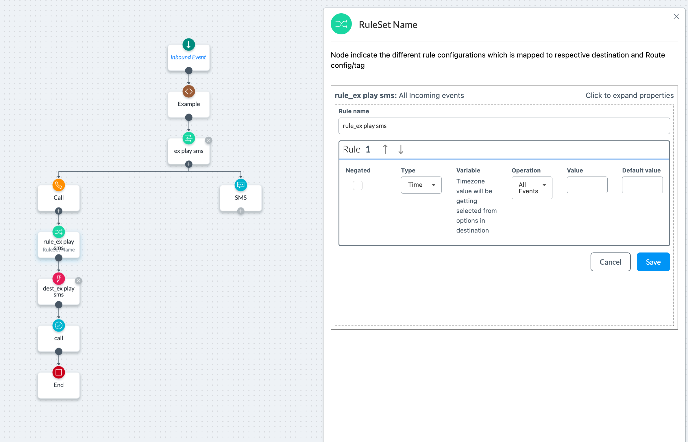Open the Type dropdown showing Time
Image resolution: width=688 pixels, height=442 pixels.
click(421, 185)
